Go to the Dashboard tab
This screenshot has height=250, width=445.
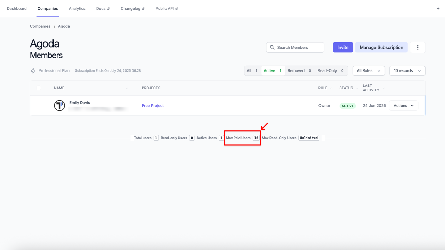17,9
